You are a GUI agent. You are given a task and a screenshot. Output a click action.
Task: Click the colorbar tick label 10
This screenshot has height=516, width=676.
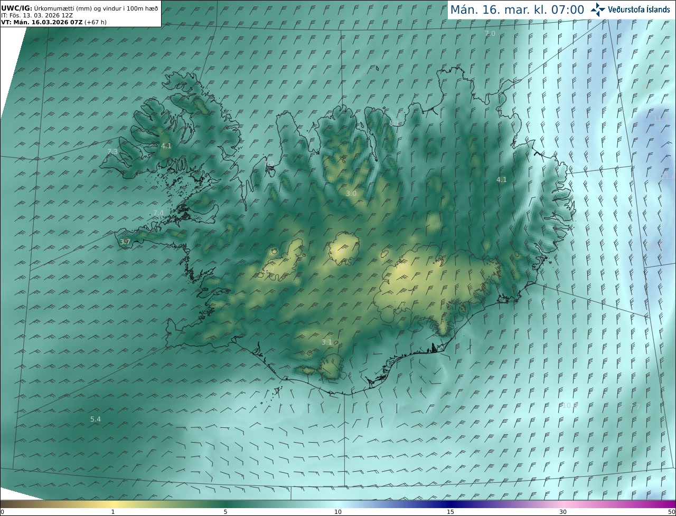338,512
